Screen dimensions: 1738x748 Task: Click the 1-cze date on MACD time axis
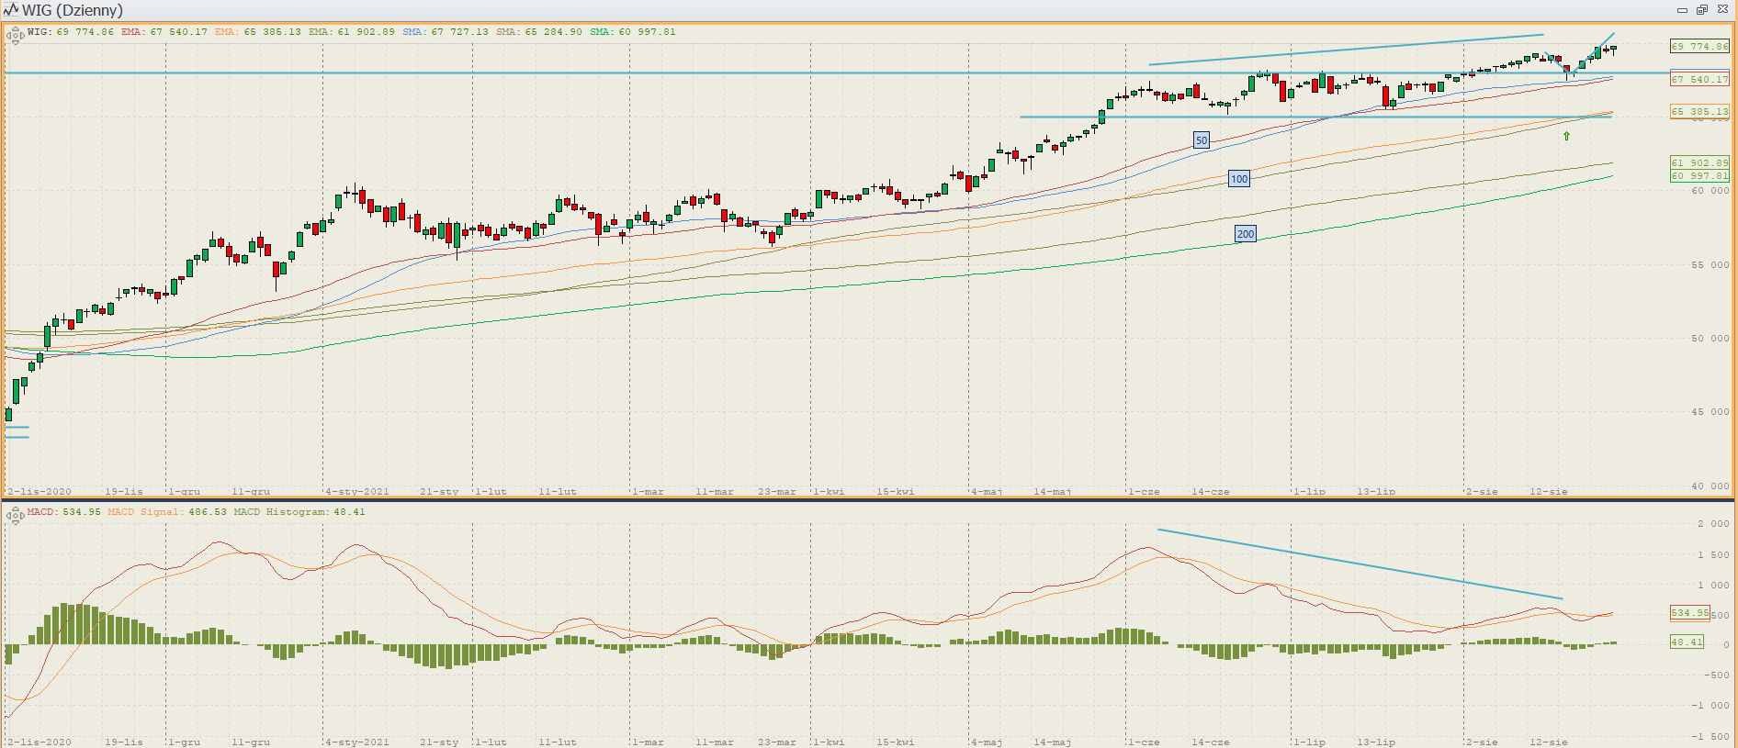pyautogui.click(x=1144, y=742)
